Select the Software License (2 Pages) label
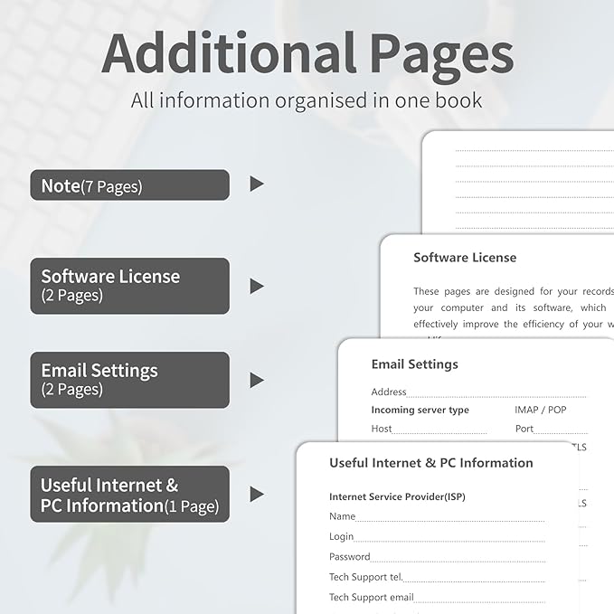This screenshot has width=614, height=614. (129, 286)
